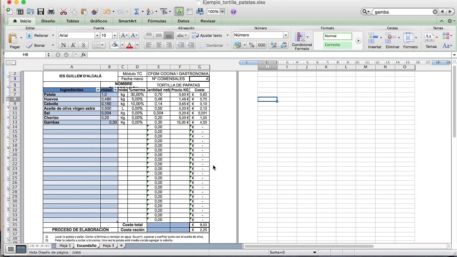Collapse the ribbon with chevron
This screenshot has height=257, width=457.
point(441,21)
